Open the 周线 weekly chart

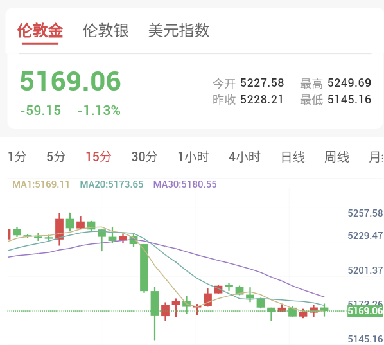[x=336, y=157]
